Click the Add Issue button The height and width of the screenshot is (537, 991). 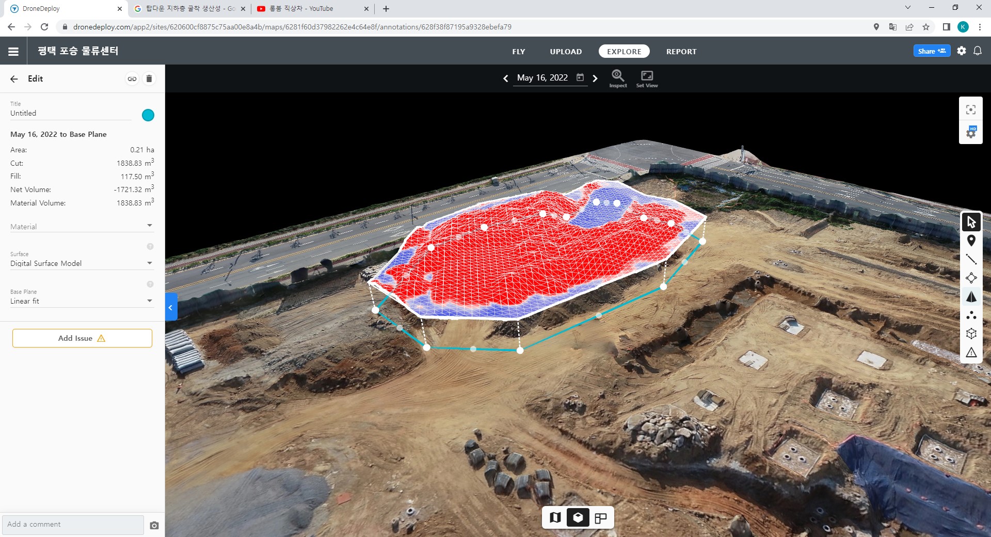coord(82,338)
